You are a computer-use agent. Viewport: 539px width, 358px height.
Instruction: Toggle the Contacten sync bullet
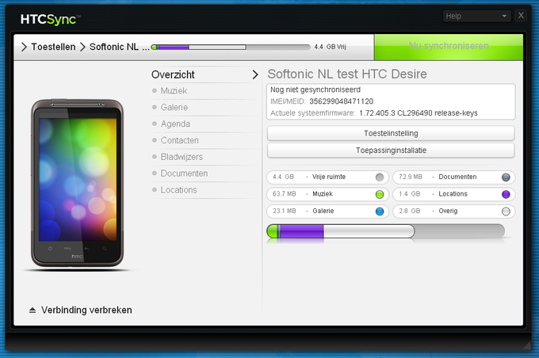point(155,140)
